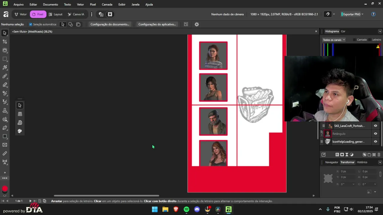
Task: Add a mask layer icon
Action: coord(342,155)
